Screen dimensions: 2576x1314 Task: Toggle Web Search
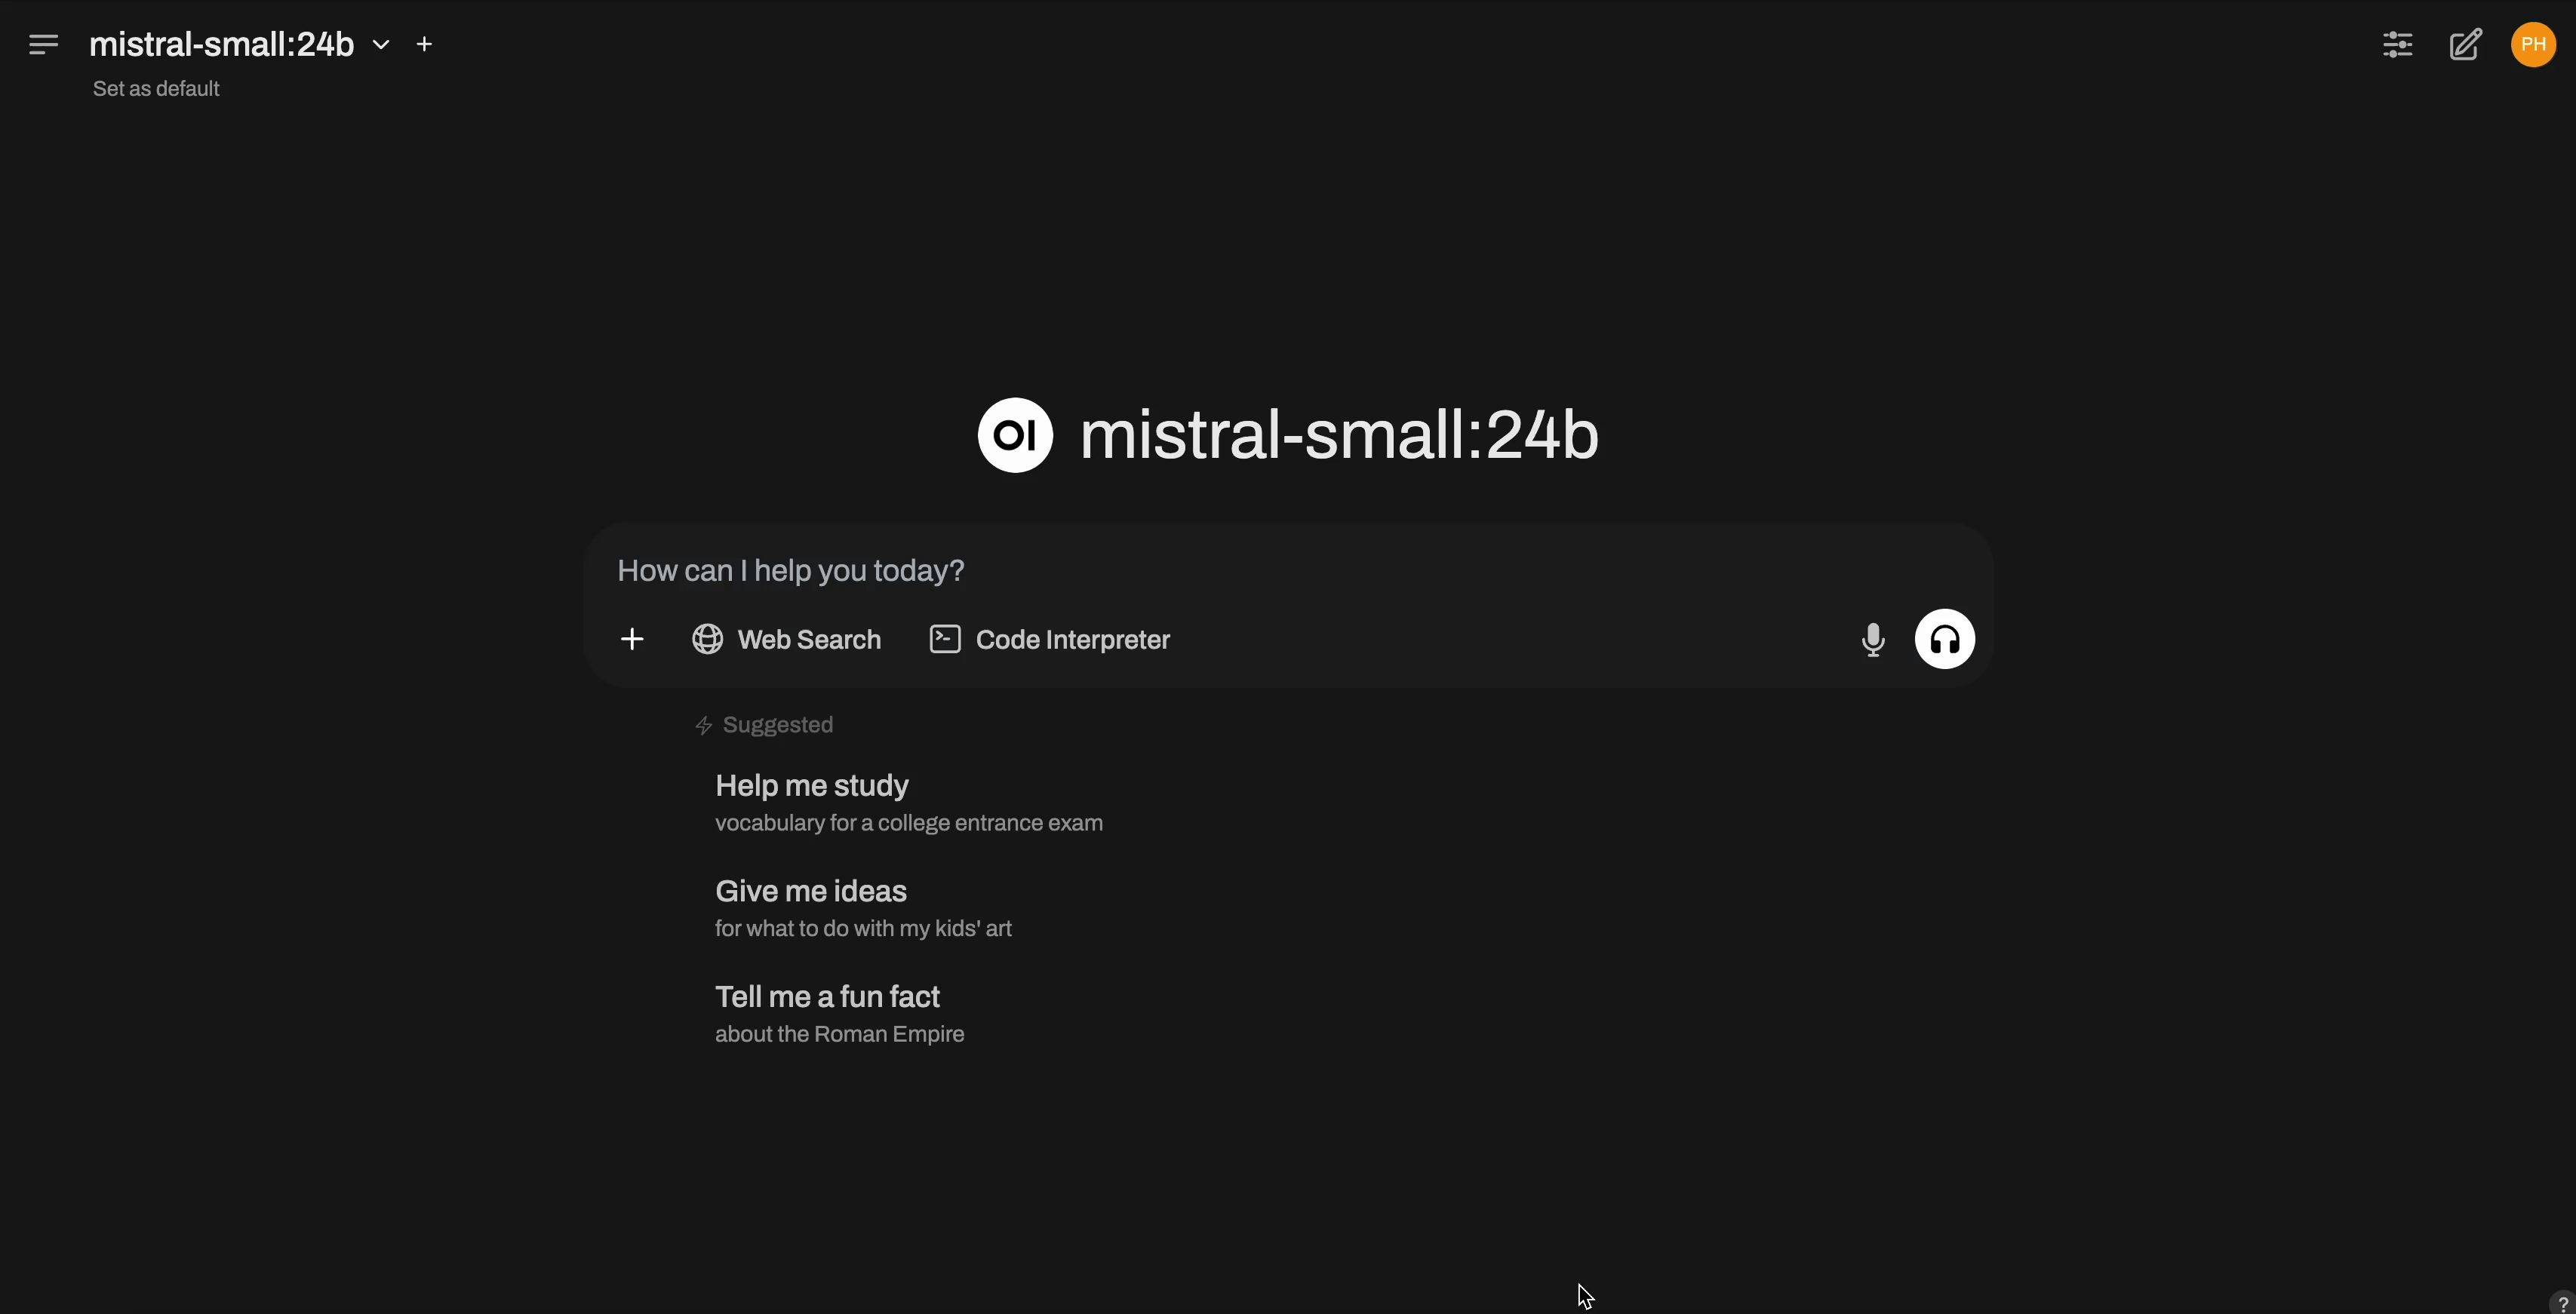coord(787,639)
